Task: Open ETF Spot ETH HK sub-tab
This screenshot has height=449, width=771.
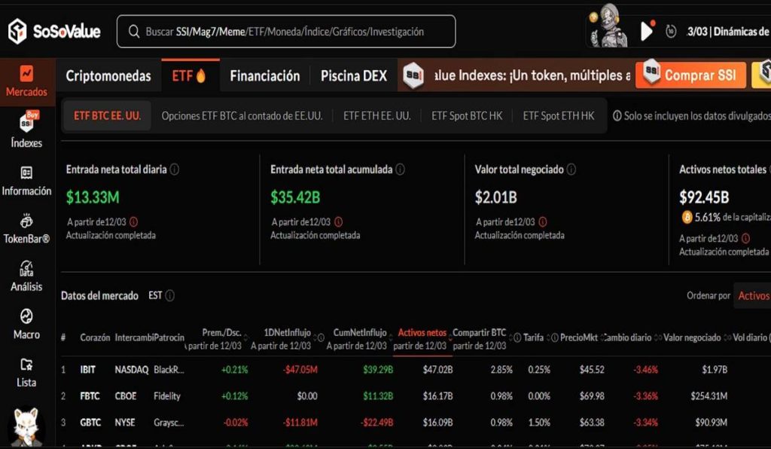Action: 558,116
